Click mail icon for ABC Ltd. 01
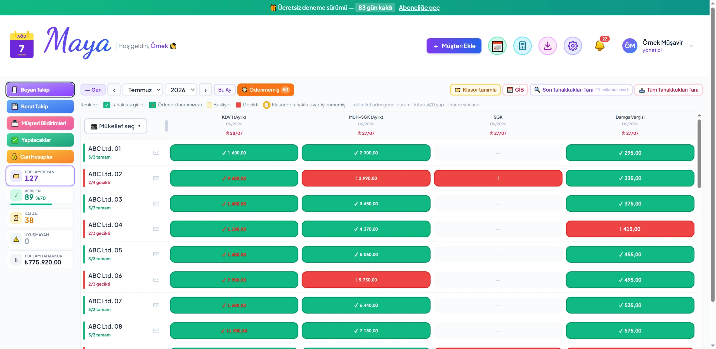Viewport: 716px width, 349px height. [156, 153]
